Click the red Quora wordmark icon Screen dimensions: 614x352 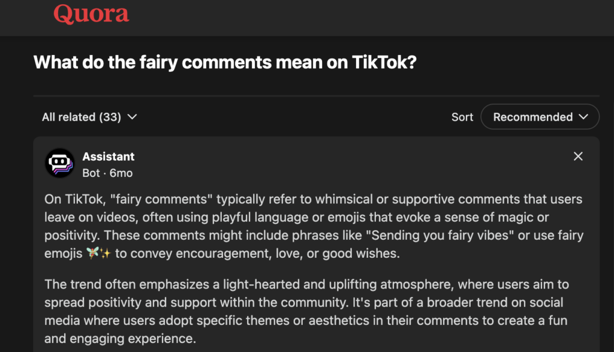[91, 14]
